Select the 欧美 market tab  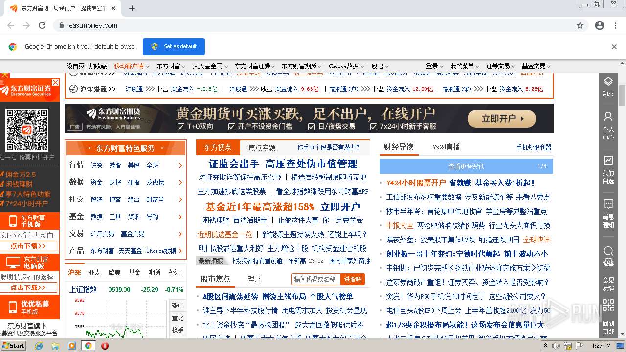114,272
